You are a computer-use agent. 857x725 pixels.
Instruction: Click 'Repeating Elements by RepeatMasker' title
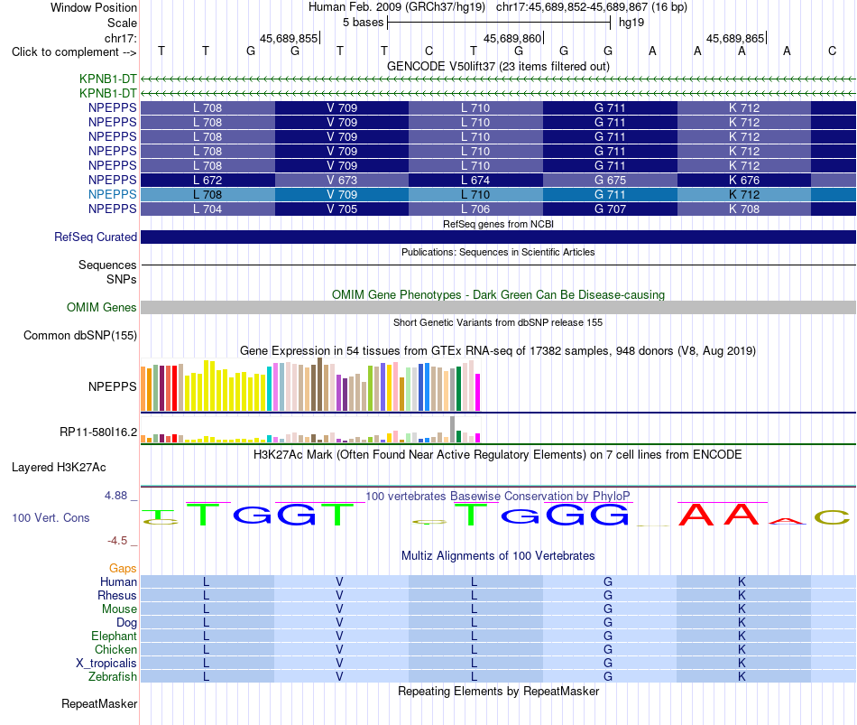(x=498, y=691)
